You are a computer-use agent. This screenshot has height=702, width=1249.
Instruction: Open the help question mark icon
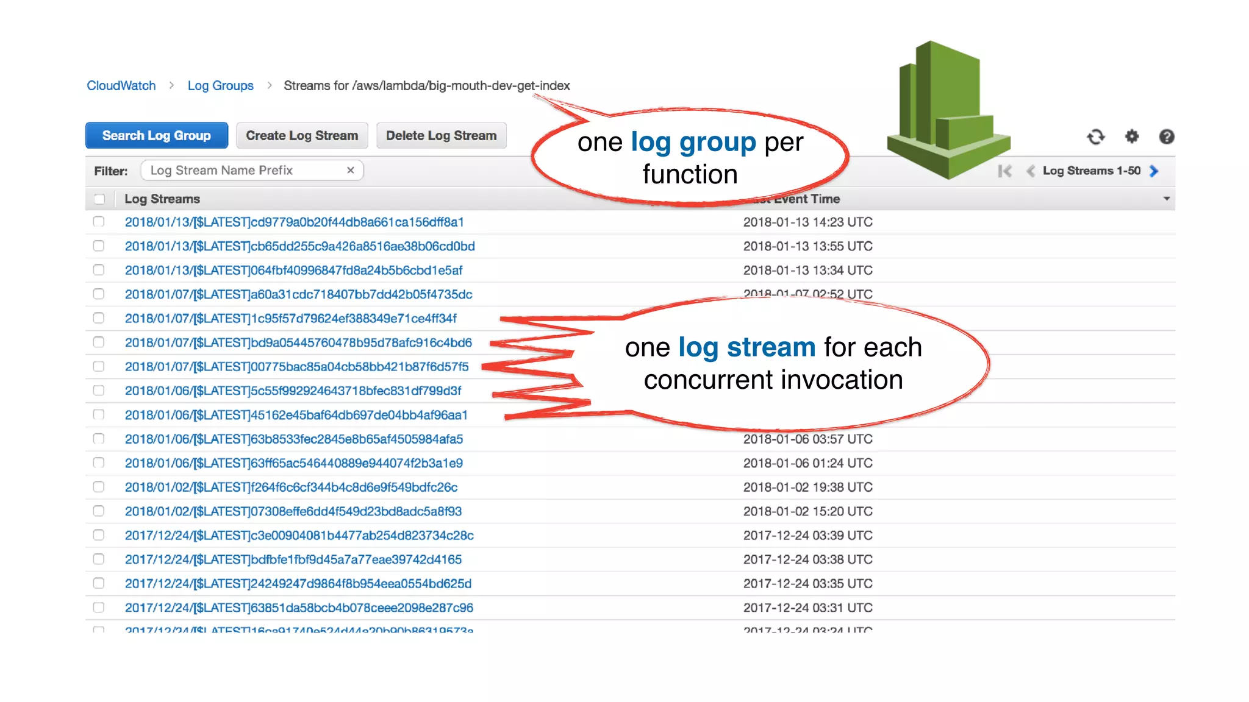click(x=1167, y=136)
